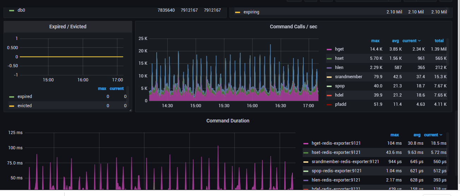Screen dimensions: 460x196
Task: Click the evicted series color marker
Action: (x=12, y=106)
